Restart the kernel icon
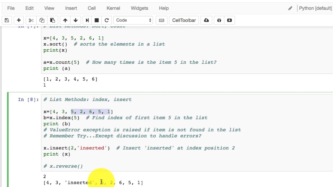Viewport: 333px width, 187px height. click(x=106, y=20)
